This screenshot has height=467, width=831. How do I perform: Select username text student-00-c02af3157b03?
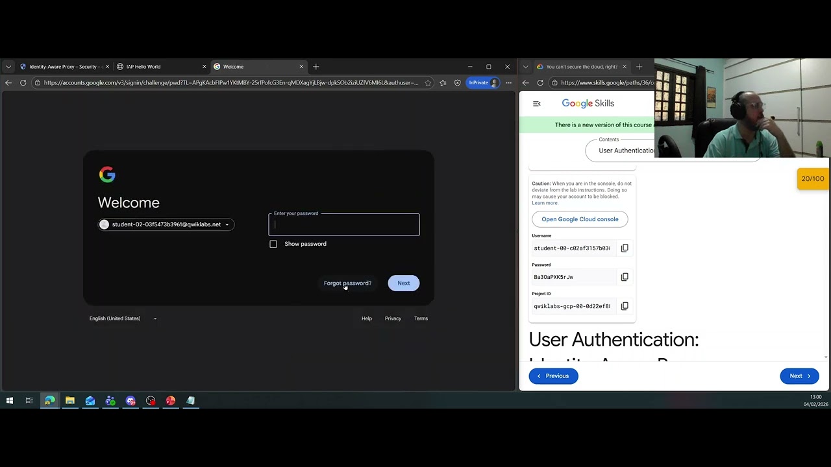572,248
